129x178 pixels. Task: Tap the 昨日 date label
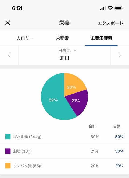(x=64, y=58)
